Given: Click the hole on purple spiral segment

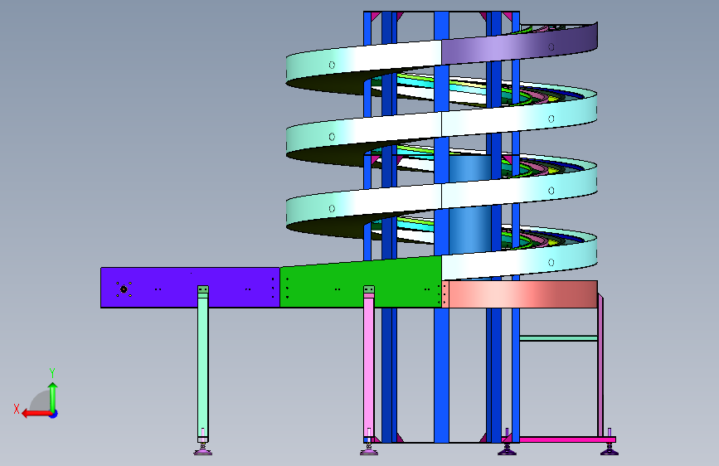Looking at the screenshot, I should pos(551,46).
